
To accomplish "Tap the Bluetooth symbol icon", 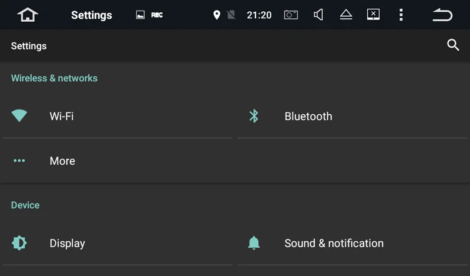I will pos(254,116).
